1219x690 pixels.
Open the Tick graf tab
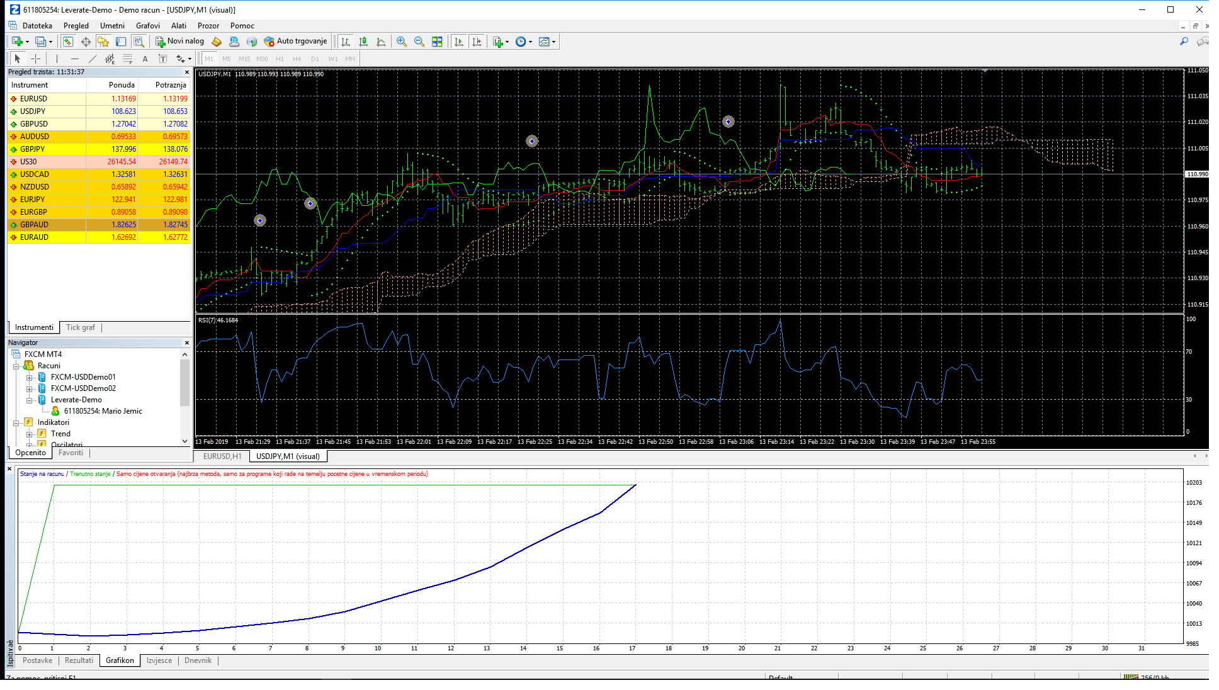[81, 327]
